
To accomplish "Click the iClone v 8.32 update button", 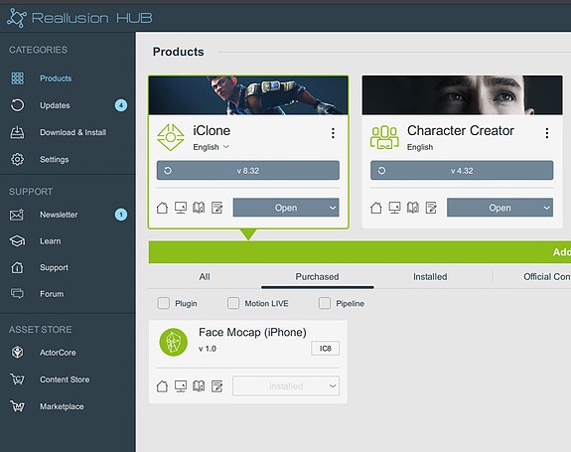I will pos(248,171).
